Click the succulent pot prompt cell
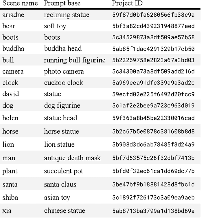The image size is (201, 218). click(x=63, y=171)
